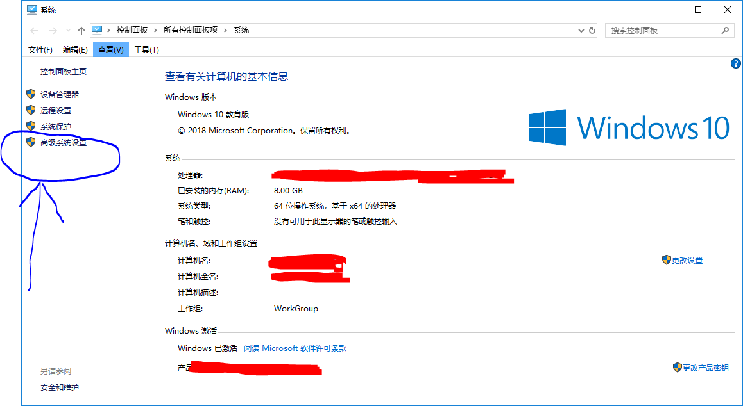Click 更改设置 link

point(687,260)
